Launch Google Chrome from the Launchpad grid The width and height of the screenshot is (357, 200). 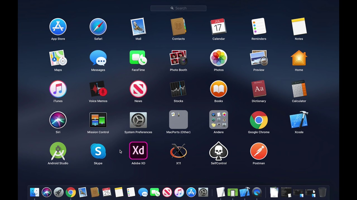click(x=259, y=120)
